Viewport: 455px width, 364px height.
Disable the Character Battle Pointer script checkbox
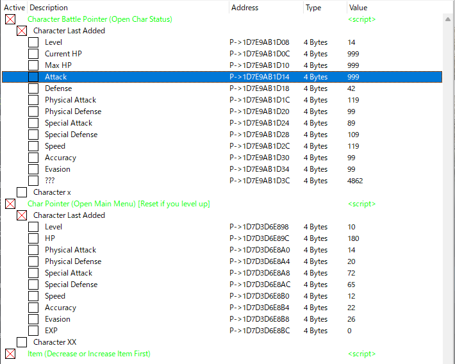tap(10, 19)
